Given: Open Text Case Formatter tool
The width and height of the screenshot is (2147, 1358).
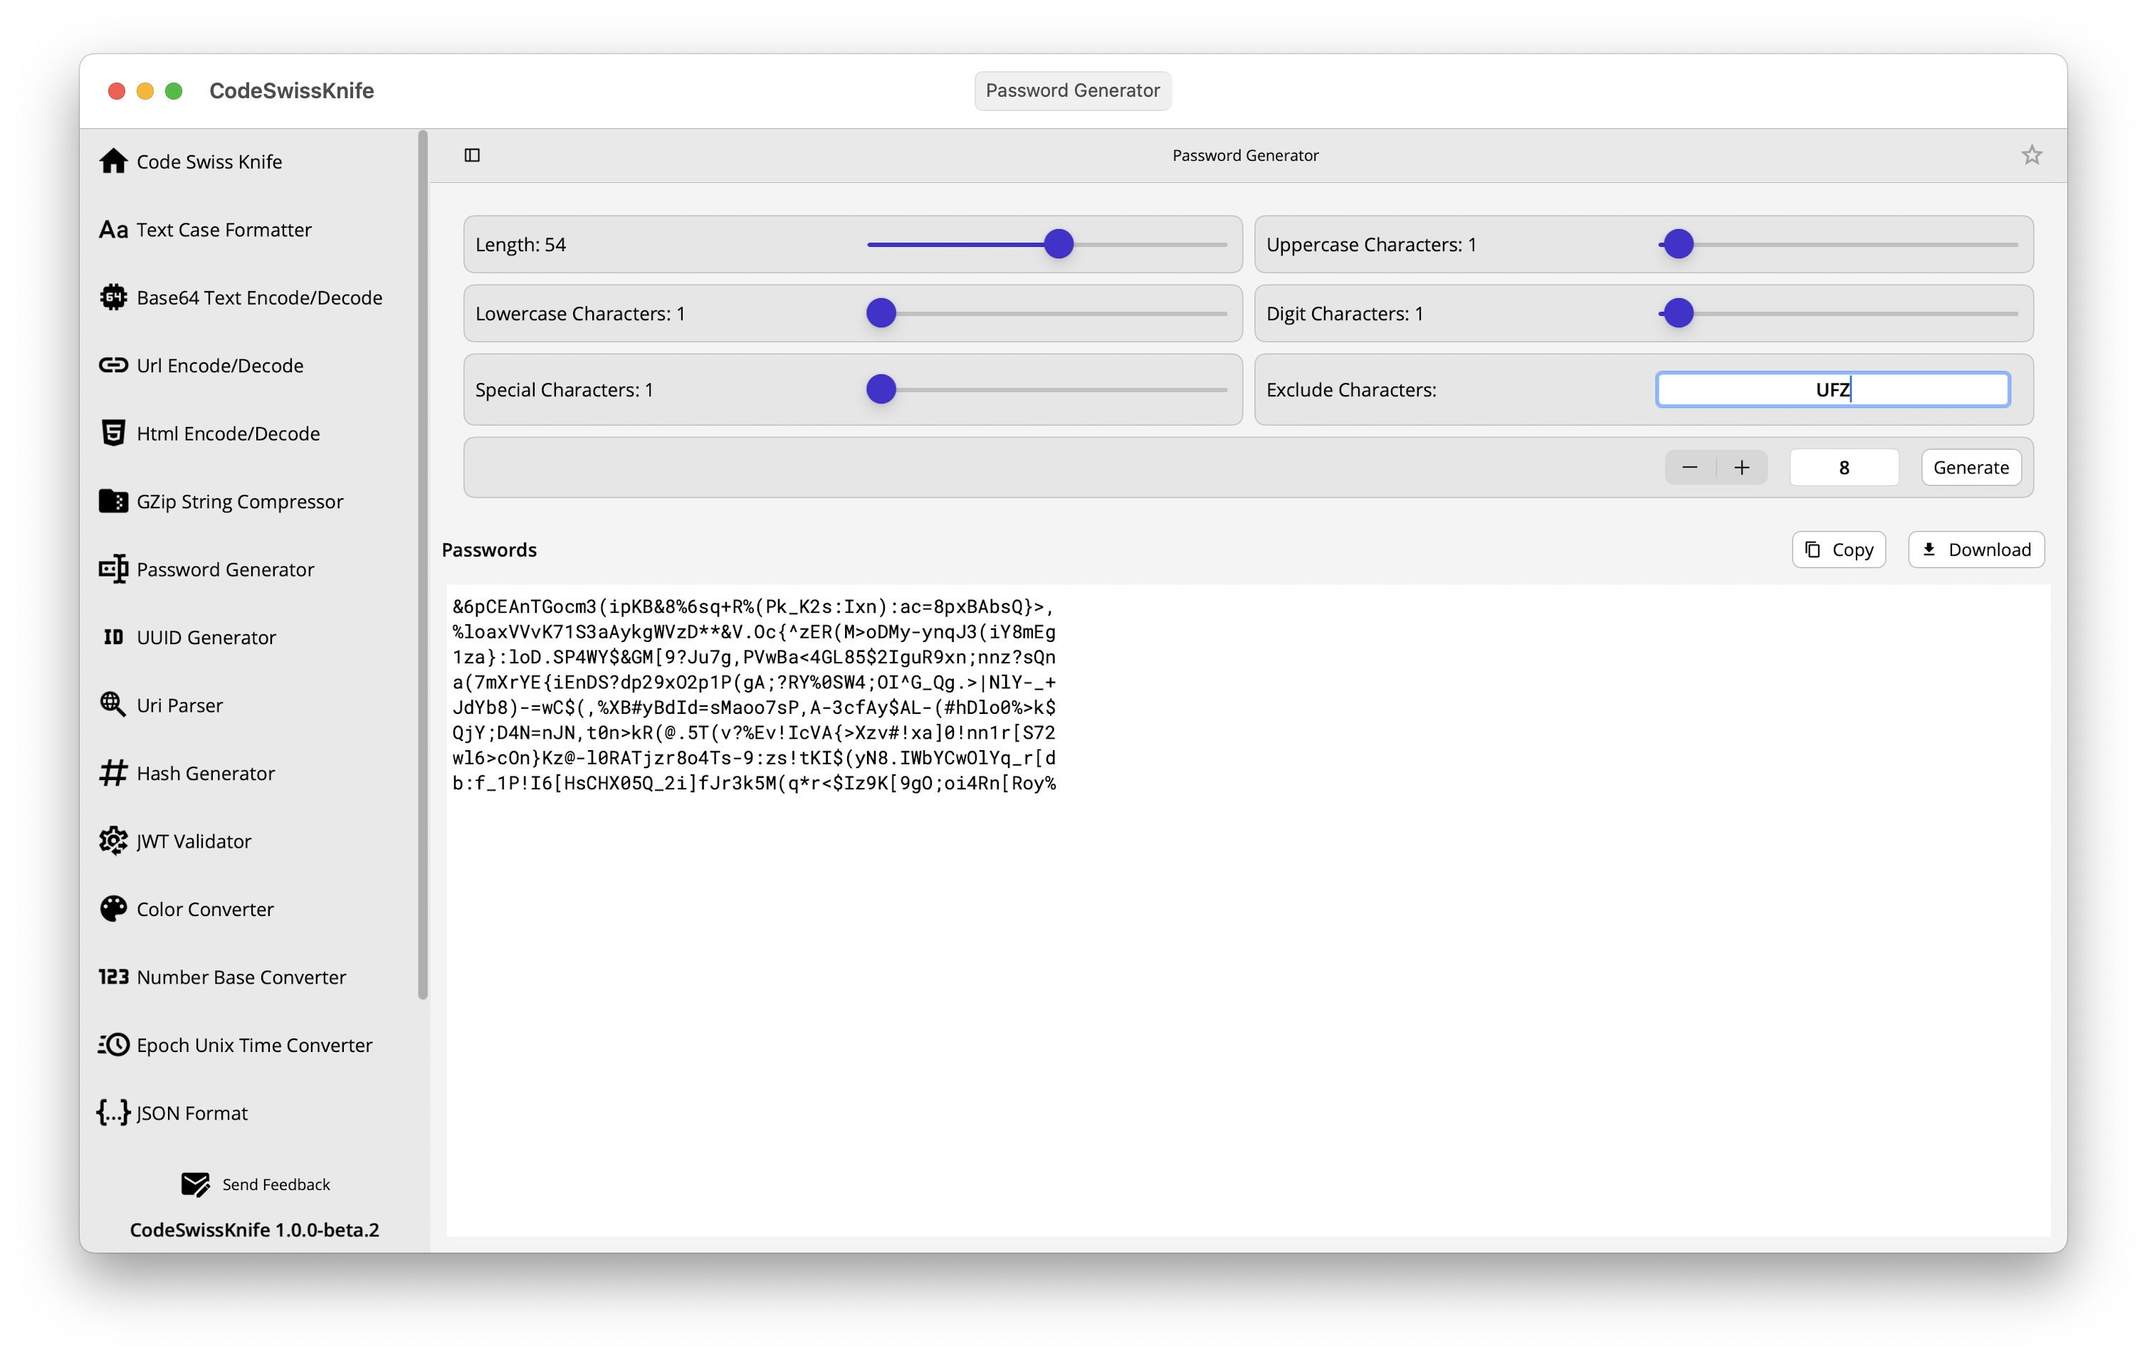Looking at the screenshot, I should (224, 230).
